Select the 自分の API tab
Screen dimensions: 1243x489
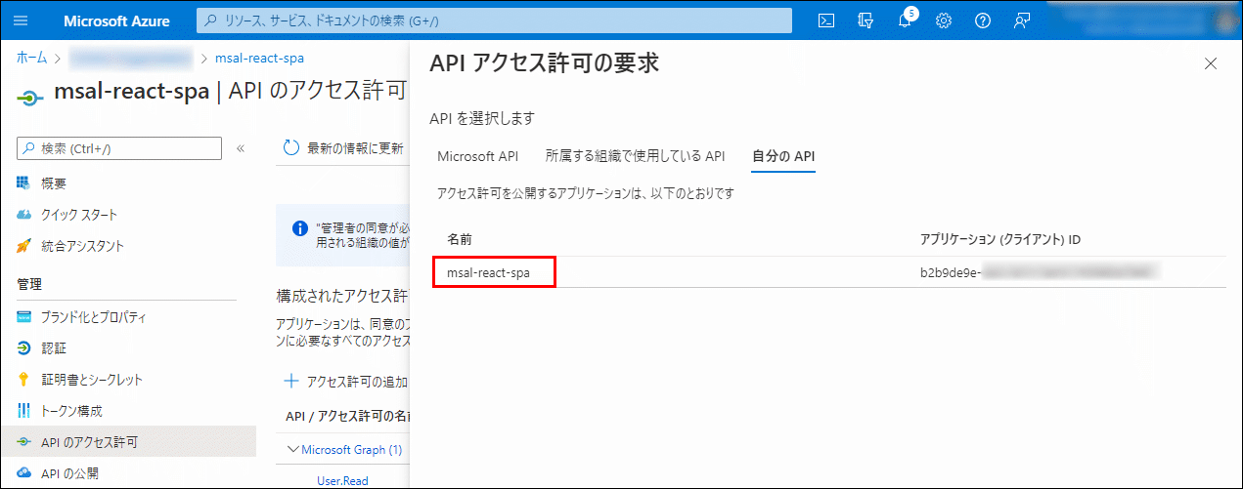point(783,155)
